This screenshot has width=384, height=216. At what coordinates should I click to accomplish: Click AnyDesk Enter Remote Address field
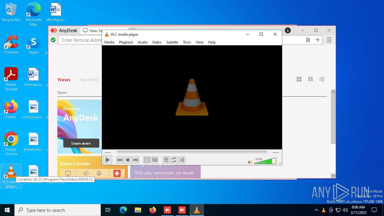click(x=80, y=40)
